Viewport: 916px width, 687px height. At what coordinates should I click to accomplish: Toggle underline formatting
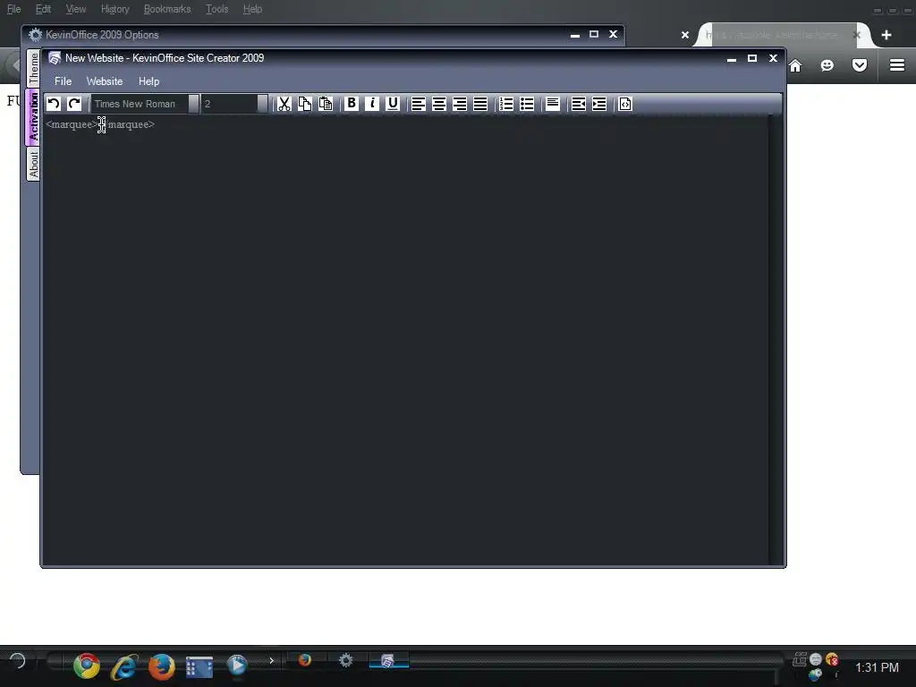point(393,104)
